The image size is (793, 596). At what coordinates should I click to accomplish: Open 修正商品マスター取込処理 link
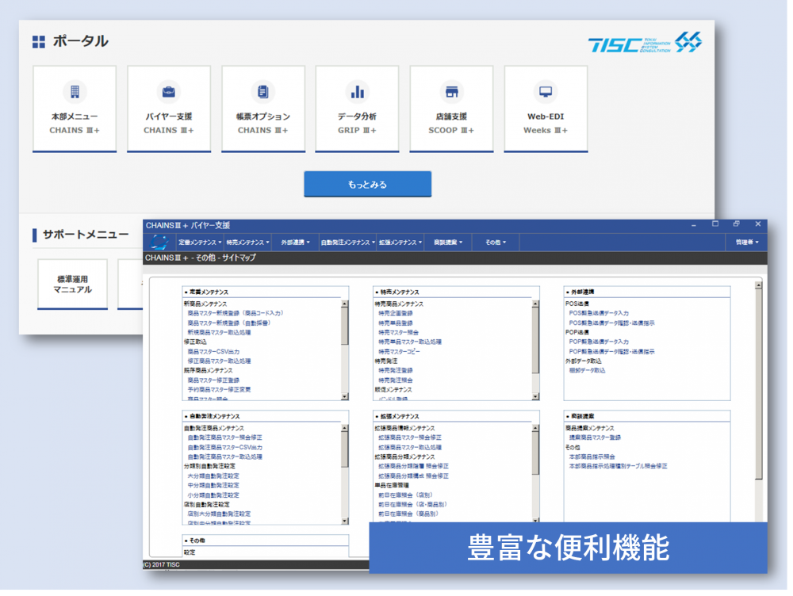pos(219,361)
